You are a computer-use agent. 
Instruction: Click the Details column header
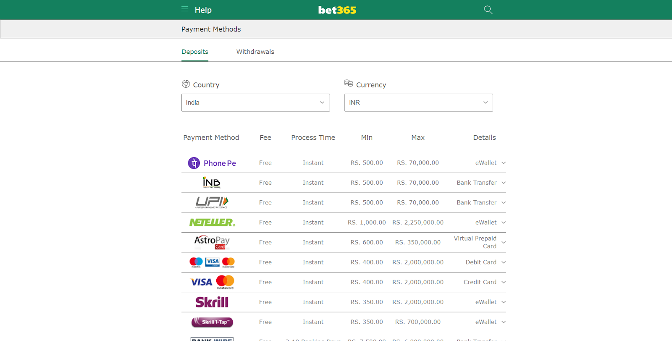[x=485, y=137]
